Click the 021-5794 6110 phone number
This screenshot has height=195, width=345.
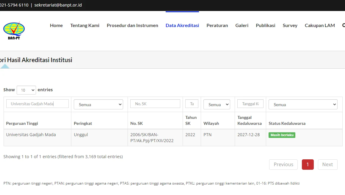[x=14, y=5]
